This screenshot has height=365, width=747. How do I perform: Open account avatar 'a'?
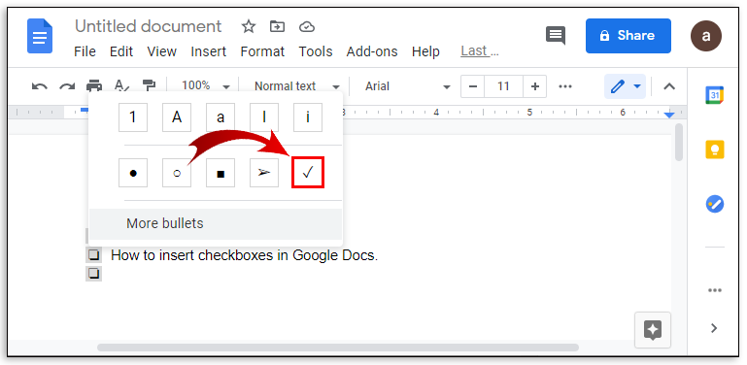coord(706,36)
